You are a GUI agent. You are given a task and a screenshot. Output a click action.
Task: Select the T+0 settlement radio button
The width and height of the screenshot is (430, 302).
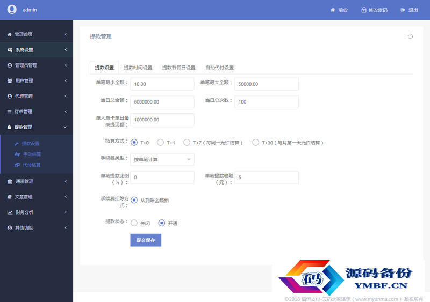pos(134,142)
